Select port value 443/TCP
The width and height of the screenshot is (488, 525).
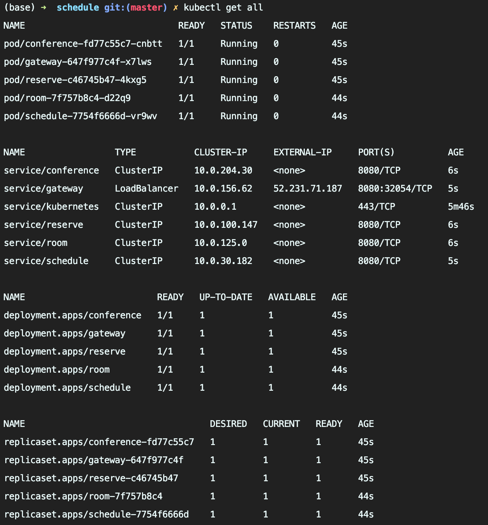377,207
